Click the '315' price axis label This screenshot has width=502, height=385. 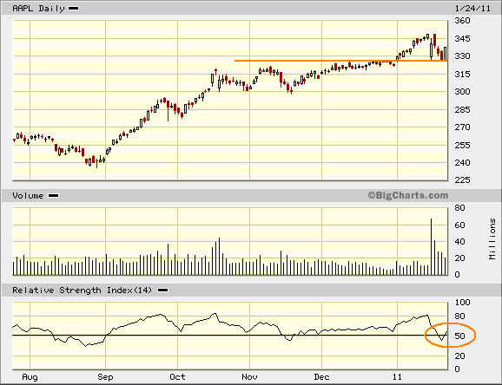pyautogui.click(x=462, y=74)
